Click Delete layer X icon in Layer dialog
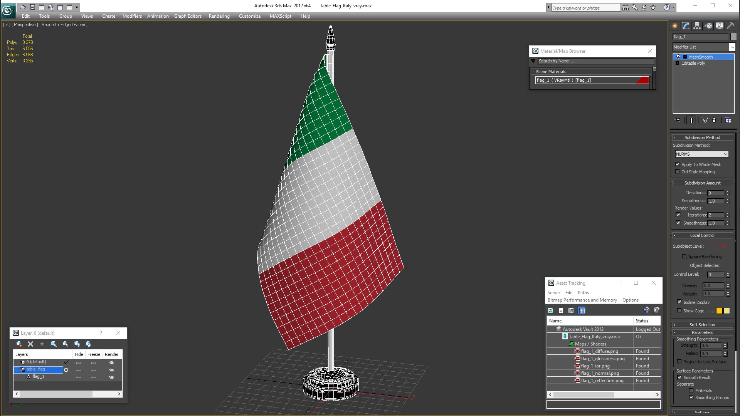 click(30, 344)
